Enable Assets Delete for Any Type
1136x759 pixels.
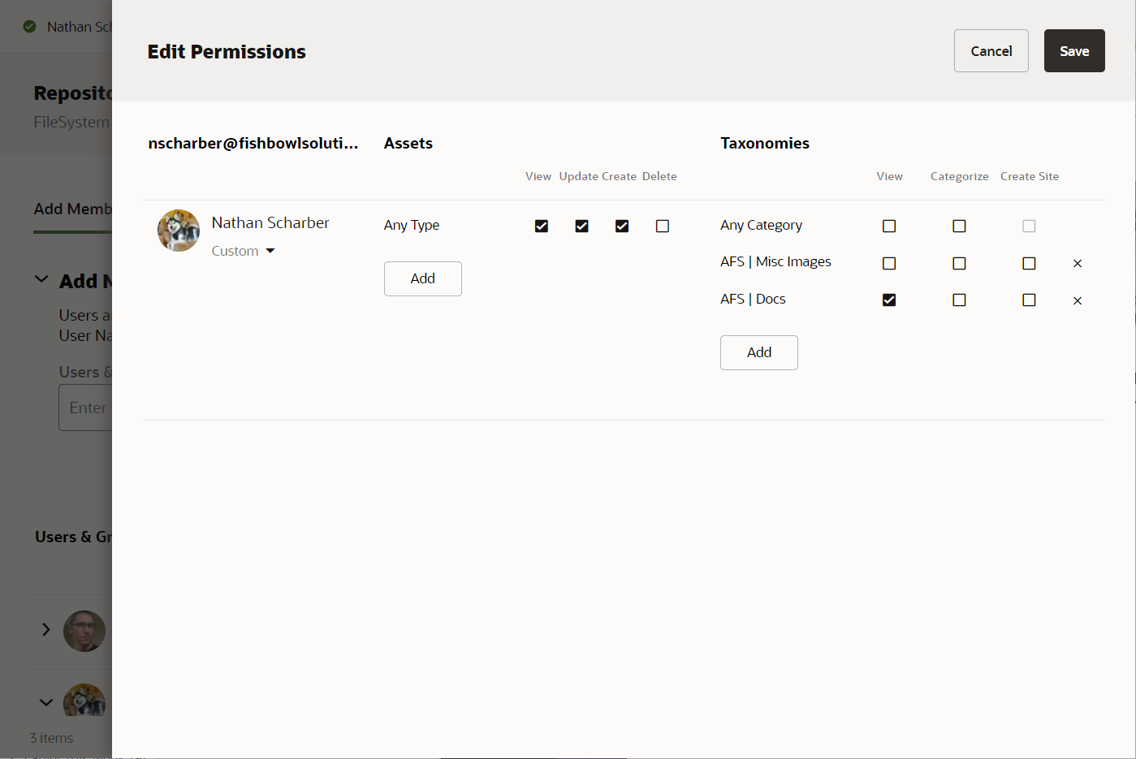click(x=663, y=226)
